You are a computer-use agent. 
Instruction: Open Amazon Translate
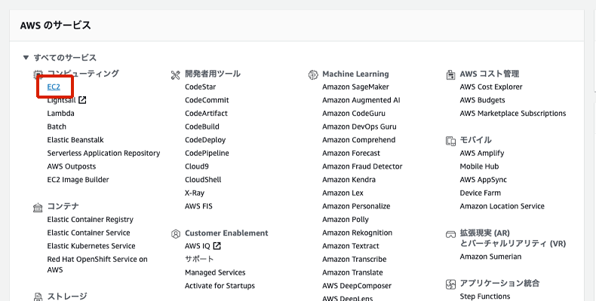coord(353,272)
